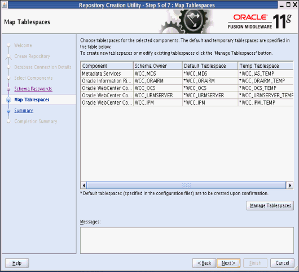Screen dimensions: 299x272
Task: Open Manage Tablespaces dialog
Action: click(x=270, y=205)
